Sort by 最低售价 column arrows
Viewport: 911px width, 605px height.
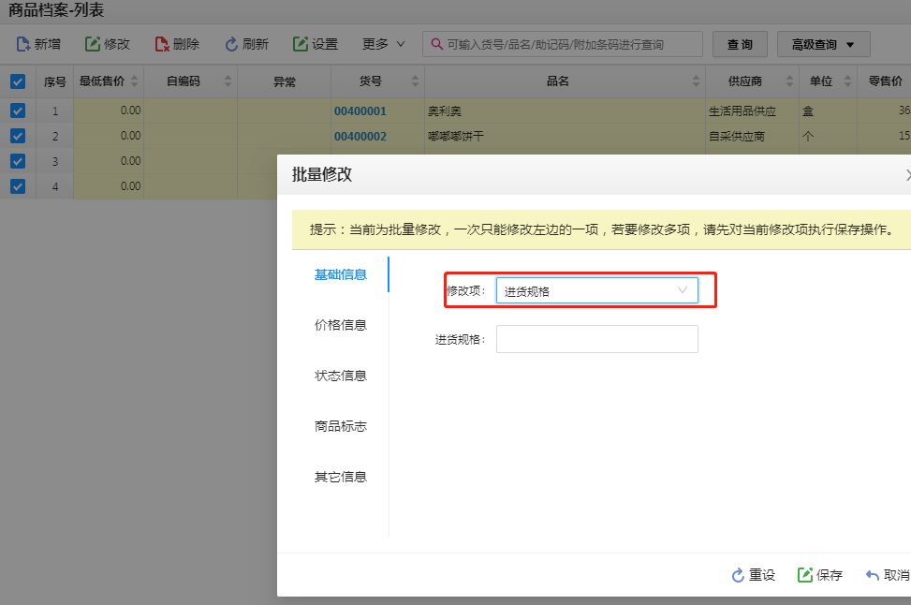(x=134, y=81)
